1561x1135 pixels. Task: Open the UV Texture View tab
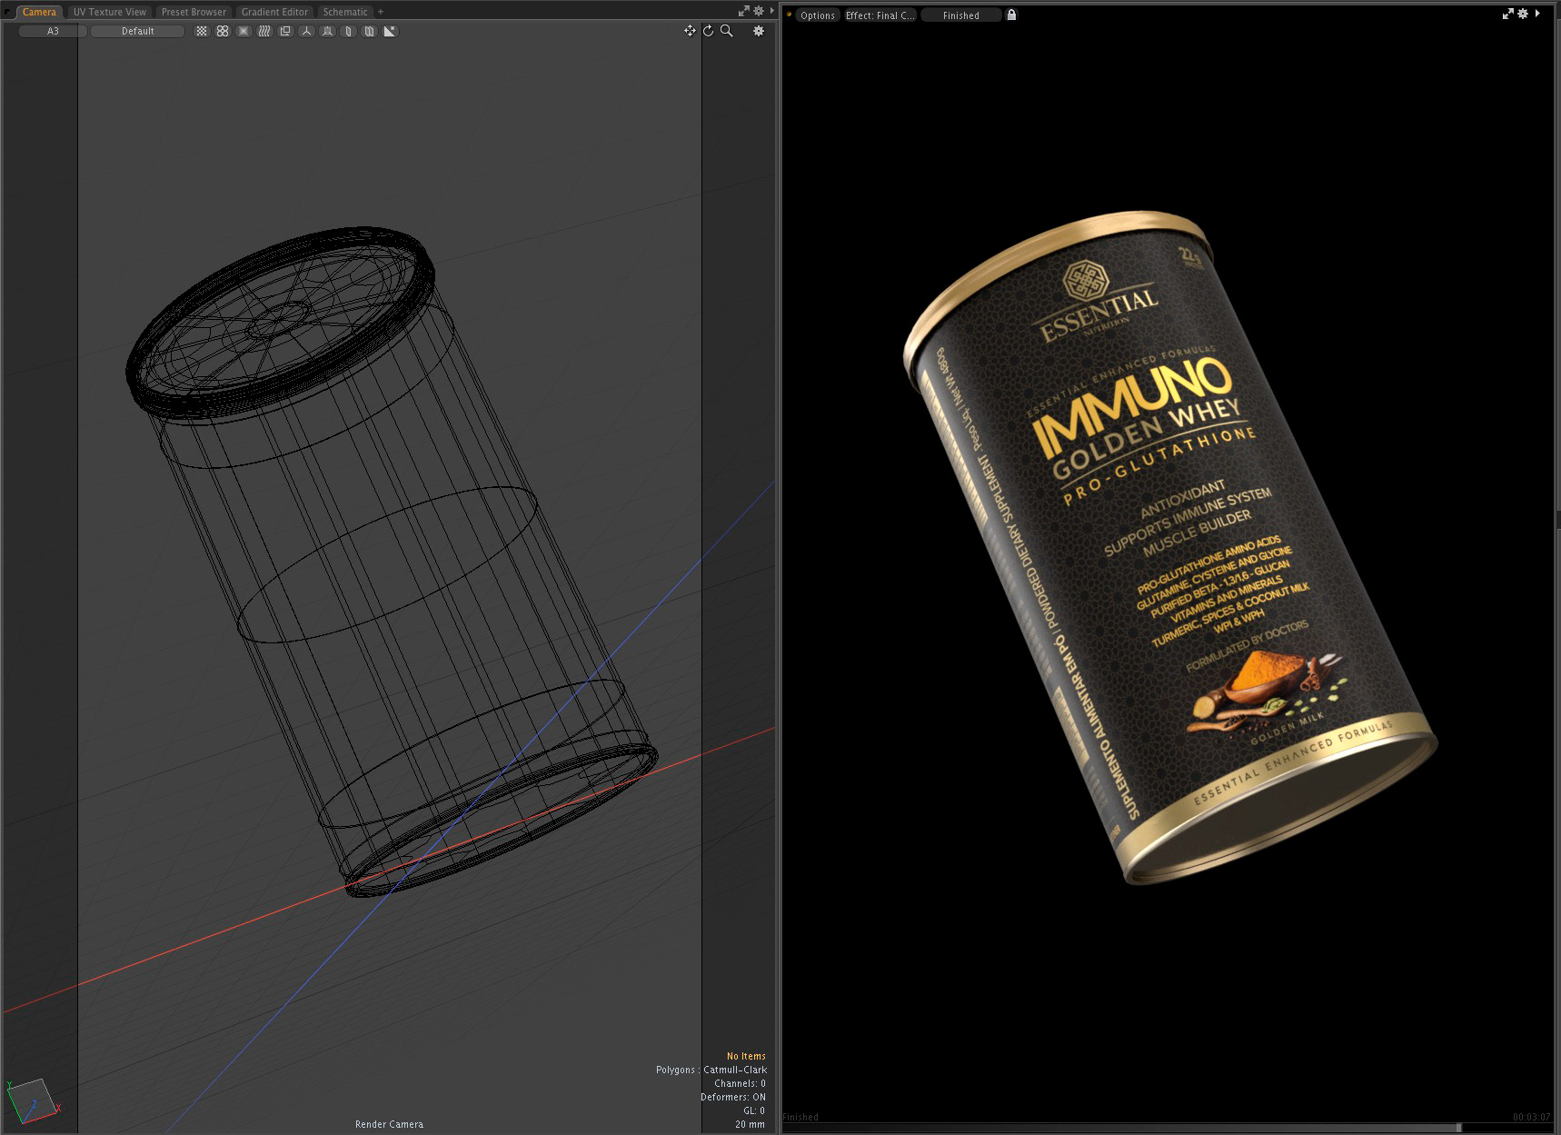click(110, 12)
